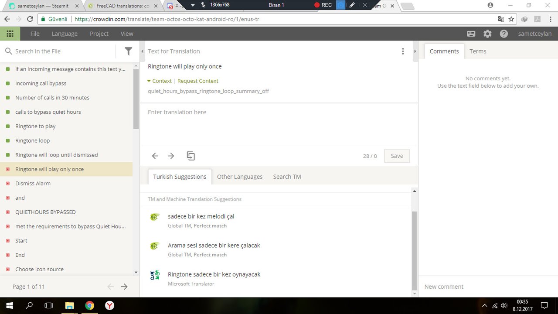Switch to sametceylan — Steemit browser tab
This screenshot has height=314, width=558.
[43, 6]
